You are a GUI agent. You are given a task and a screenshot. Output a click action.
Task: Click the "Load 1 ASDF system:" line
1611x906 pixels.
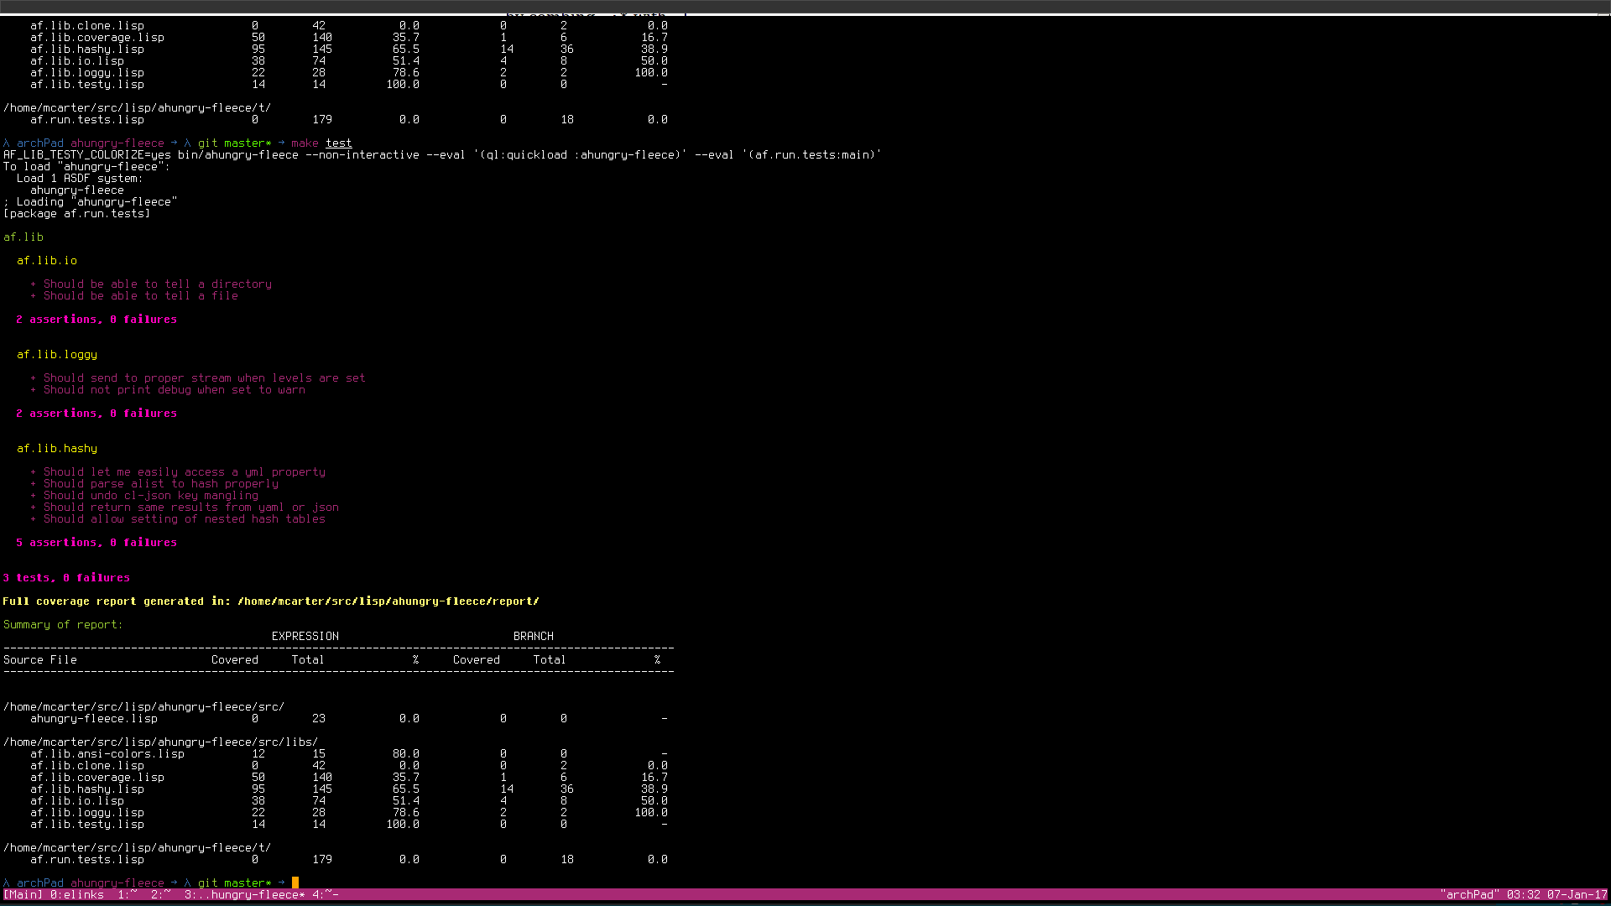pos(80,179)
